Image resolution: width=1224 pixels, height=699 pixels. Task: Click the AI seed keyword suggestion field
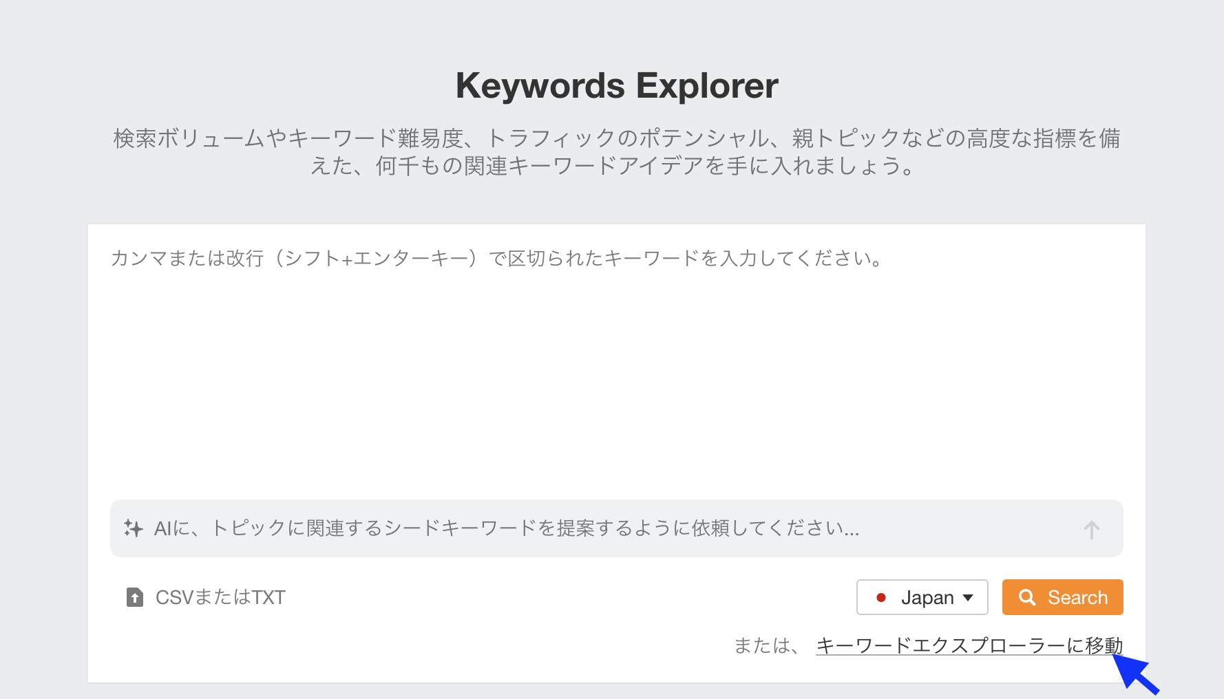coord(613,528)
